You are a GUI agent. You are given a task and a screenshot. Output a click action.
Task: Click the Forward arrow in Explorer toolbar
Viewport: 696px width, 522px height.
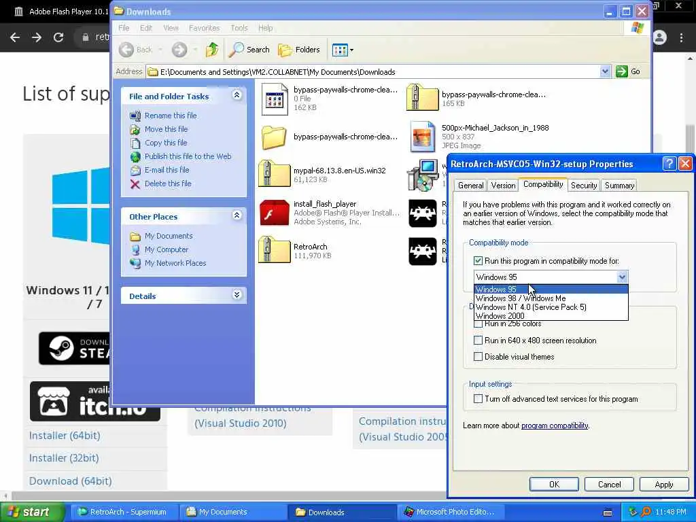pyautogui.click(x=179, y=50)
